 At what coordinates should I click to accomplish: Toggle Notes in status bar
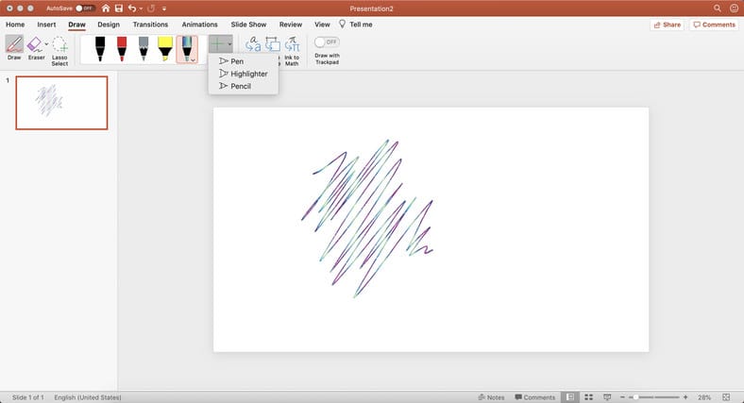(491, 397)
